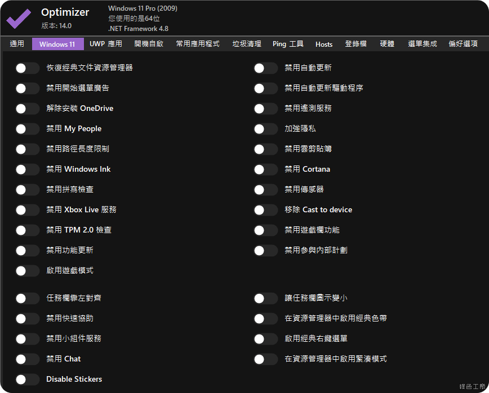The height and width of the screenshot is (393, 489).
Task: Open the 登錄檔 tab
Action: click(355, 44)
